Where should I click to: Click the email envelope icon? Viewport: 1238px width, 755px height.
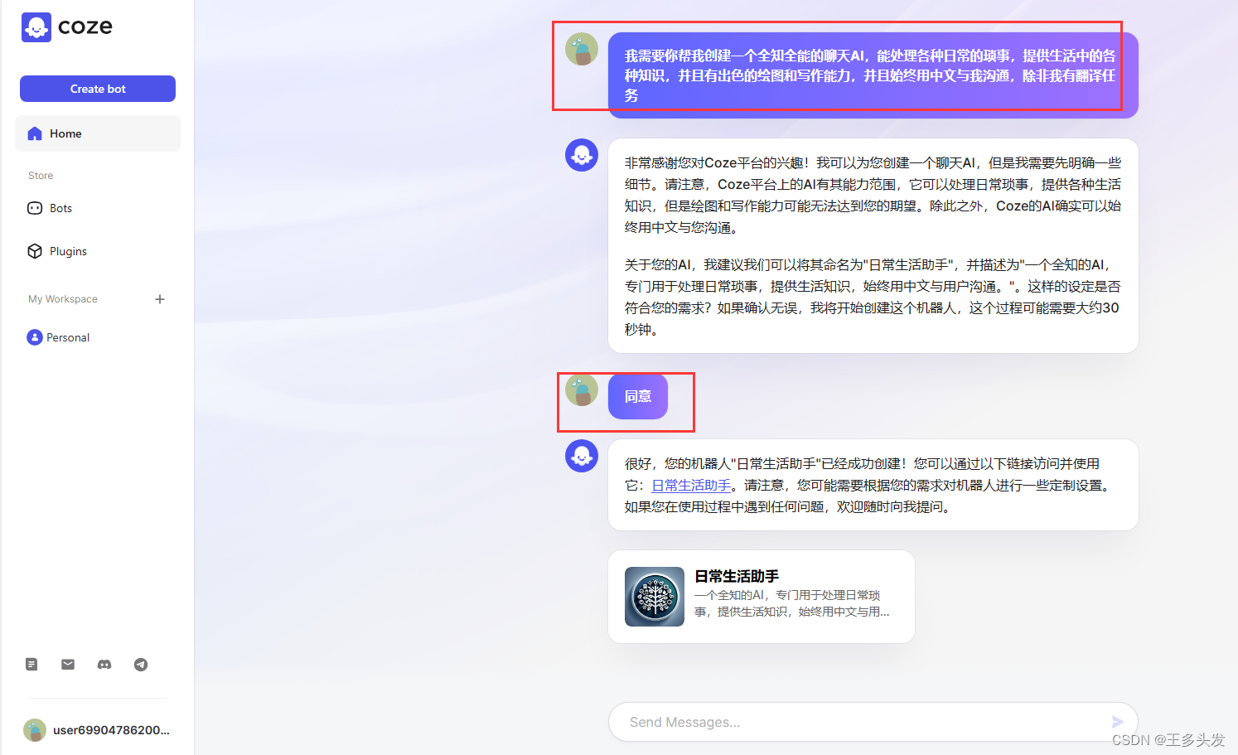(x=68, y=664)
